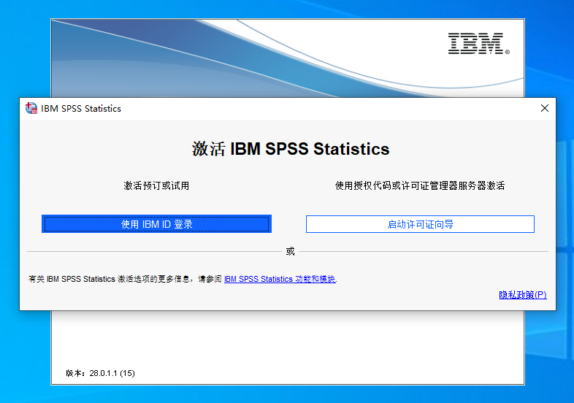Image resolution: width=574 pixels, height=403 pixels.
Task: Click the 或 separator text
Action: (x=291, y=251)
